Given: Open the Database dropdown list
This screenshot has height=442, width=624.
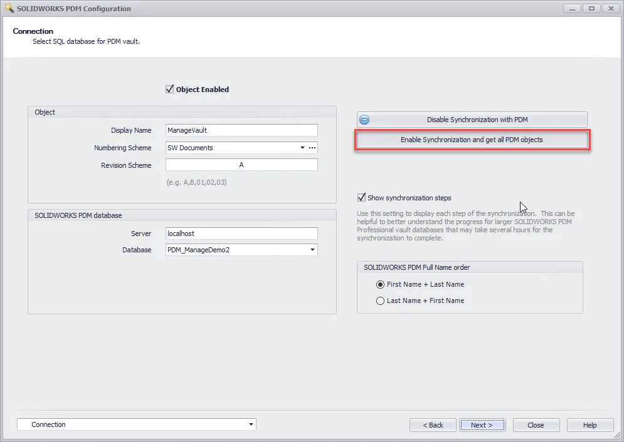Looking at the screenshot, I should pos(312,250).
